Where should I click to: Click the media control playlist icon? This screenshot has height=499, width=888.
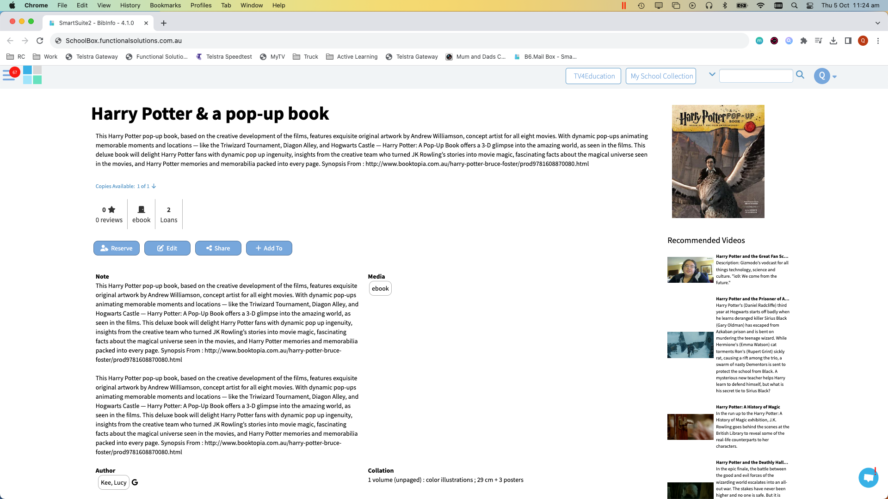pyautogui.click(x=819, y=41)
